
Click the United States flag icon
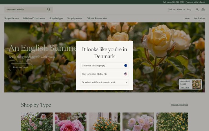click(126, 74)
